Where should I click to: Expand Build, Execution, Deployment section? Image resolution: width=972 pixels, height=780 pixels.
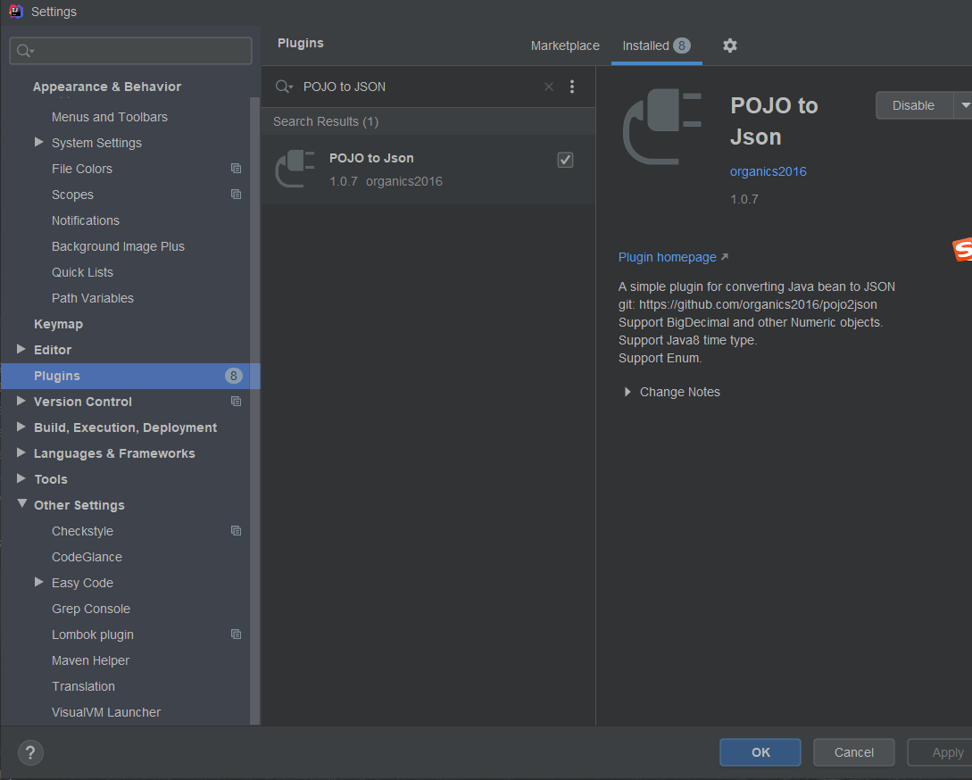click(x=21, y=427)
